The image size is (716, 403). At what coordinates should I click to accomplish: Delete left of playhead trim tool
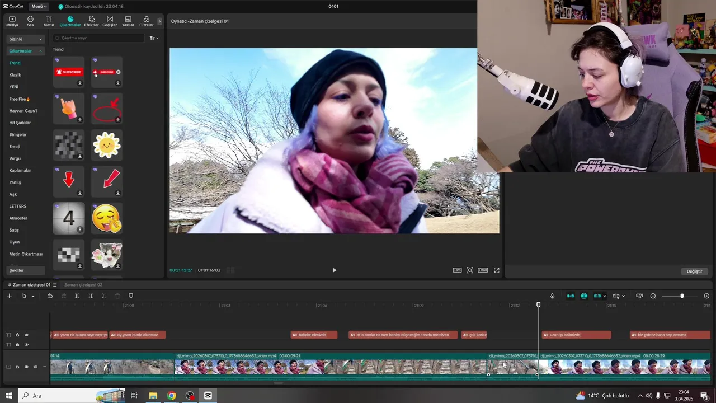coord(91,296)
